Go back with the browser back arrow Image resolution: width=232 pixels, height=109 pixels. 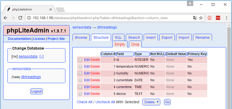coord(6,18)
